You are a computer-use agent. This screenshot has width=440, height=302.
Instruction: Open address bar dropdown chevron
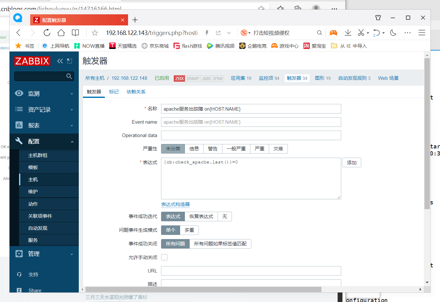point(229,33)
